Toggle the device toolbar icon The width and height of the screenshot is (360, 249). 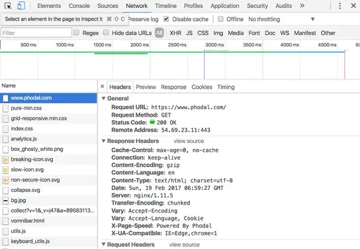click(x=21, y=6)
